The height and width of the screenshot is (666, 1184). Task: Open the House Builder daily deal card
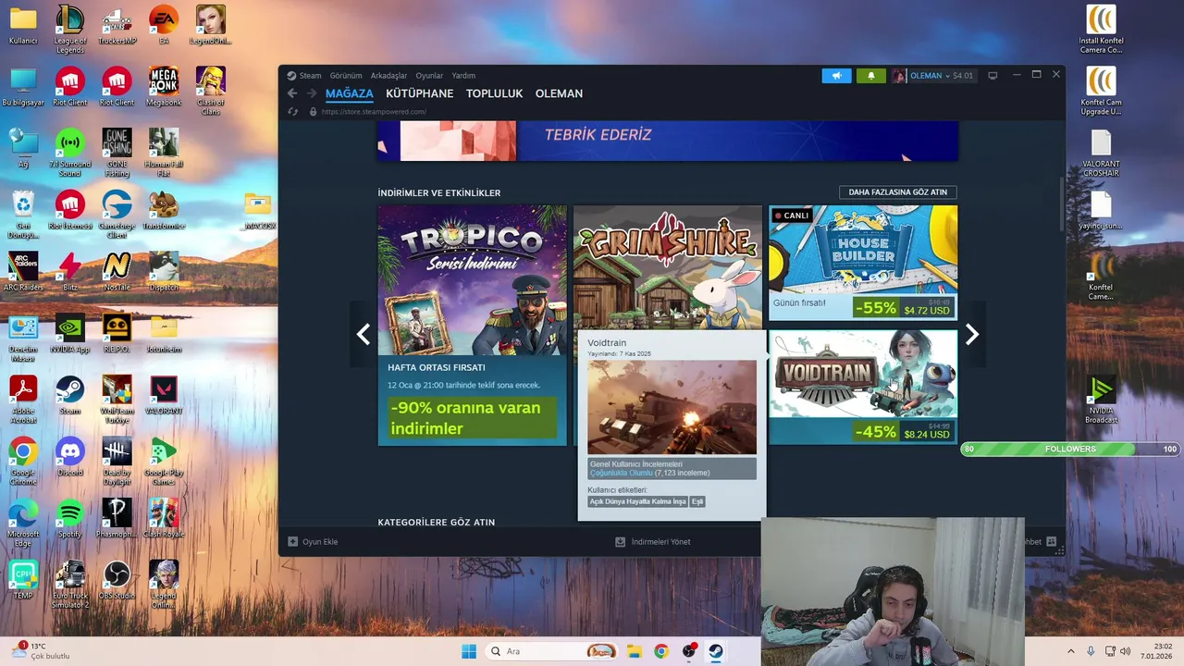[863, 263]
